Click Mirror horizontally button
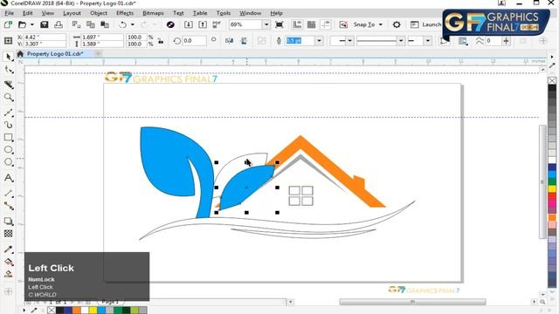This screenshot has width=559, height=314. click(x=229, y=41)
